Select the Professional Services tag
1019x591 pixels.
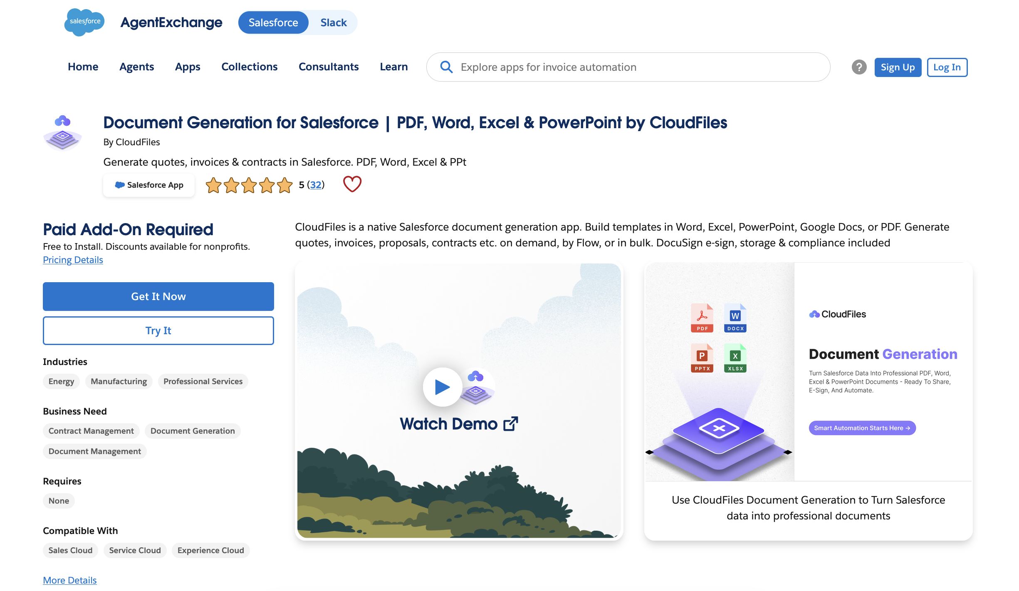203,381
